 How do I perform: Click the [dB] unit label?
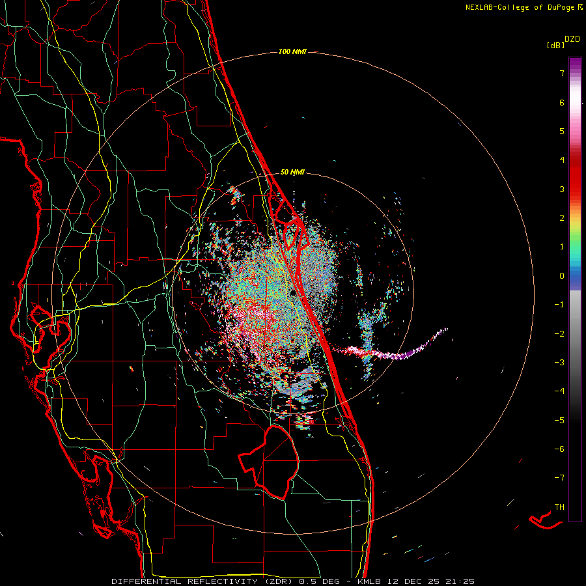pos(555,46)
